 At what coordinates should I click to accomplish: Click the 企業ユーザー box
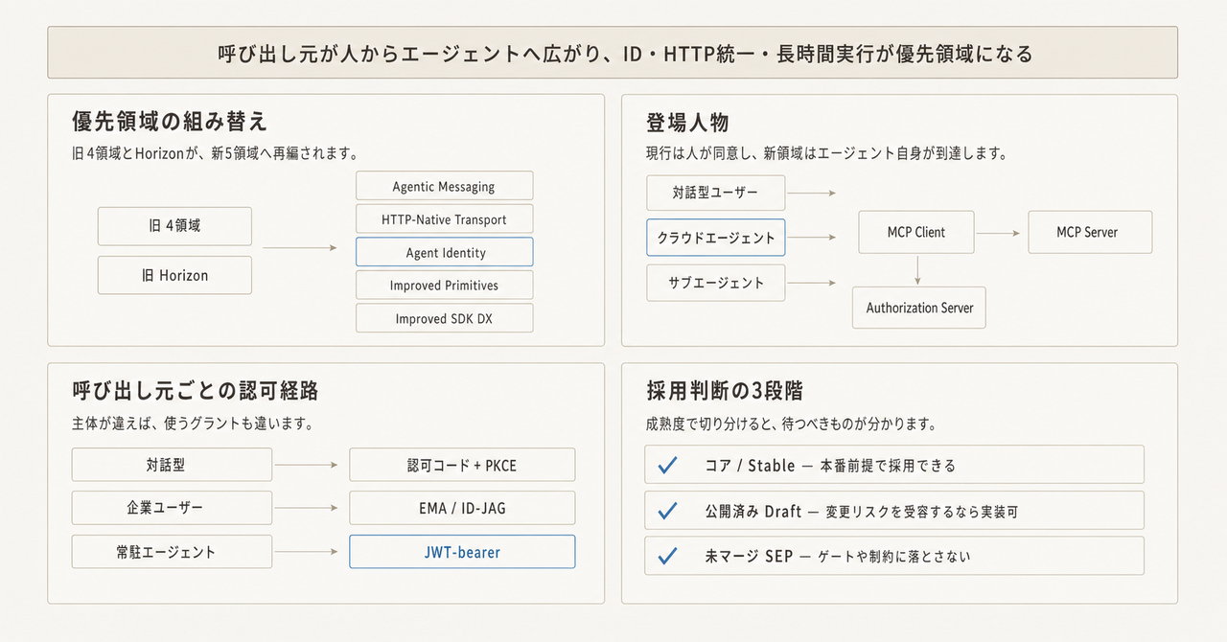pos(172,508)
